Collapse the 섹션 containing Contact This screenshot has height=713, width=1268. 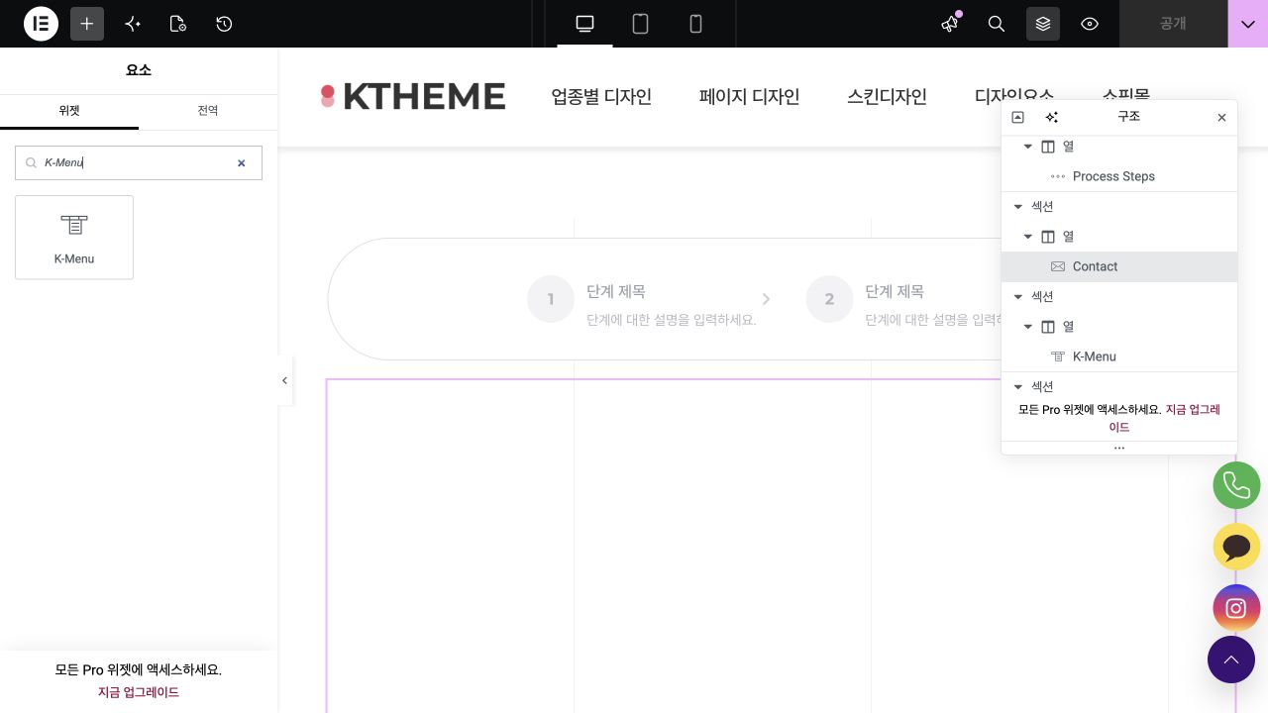point(1018,207)
